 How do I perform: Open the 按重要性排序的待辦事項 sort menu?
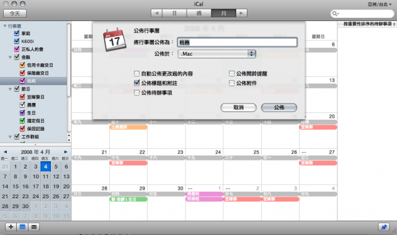[x=369, y=24]
